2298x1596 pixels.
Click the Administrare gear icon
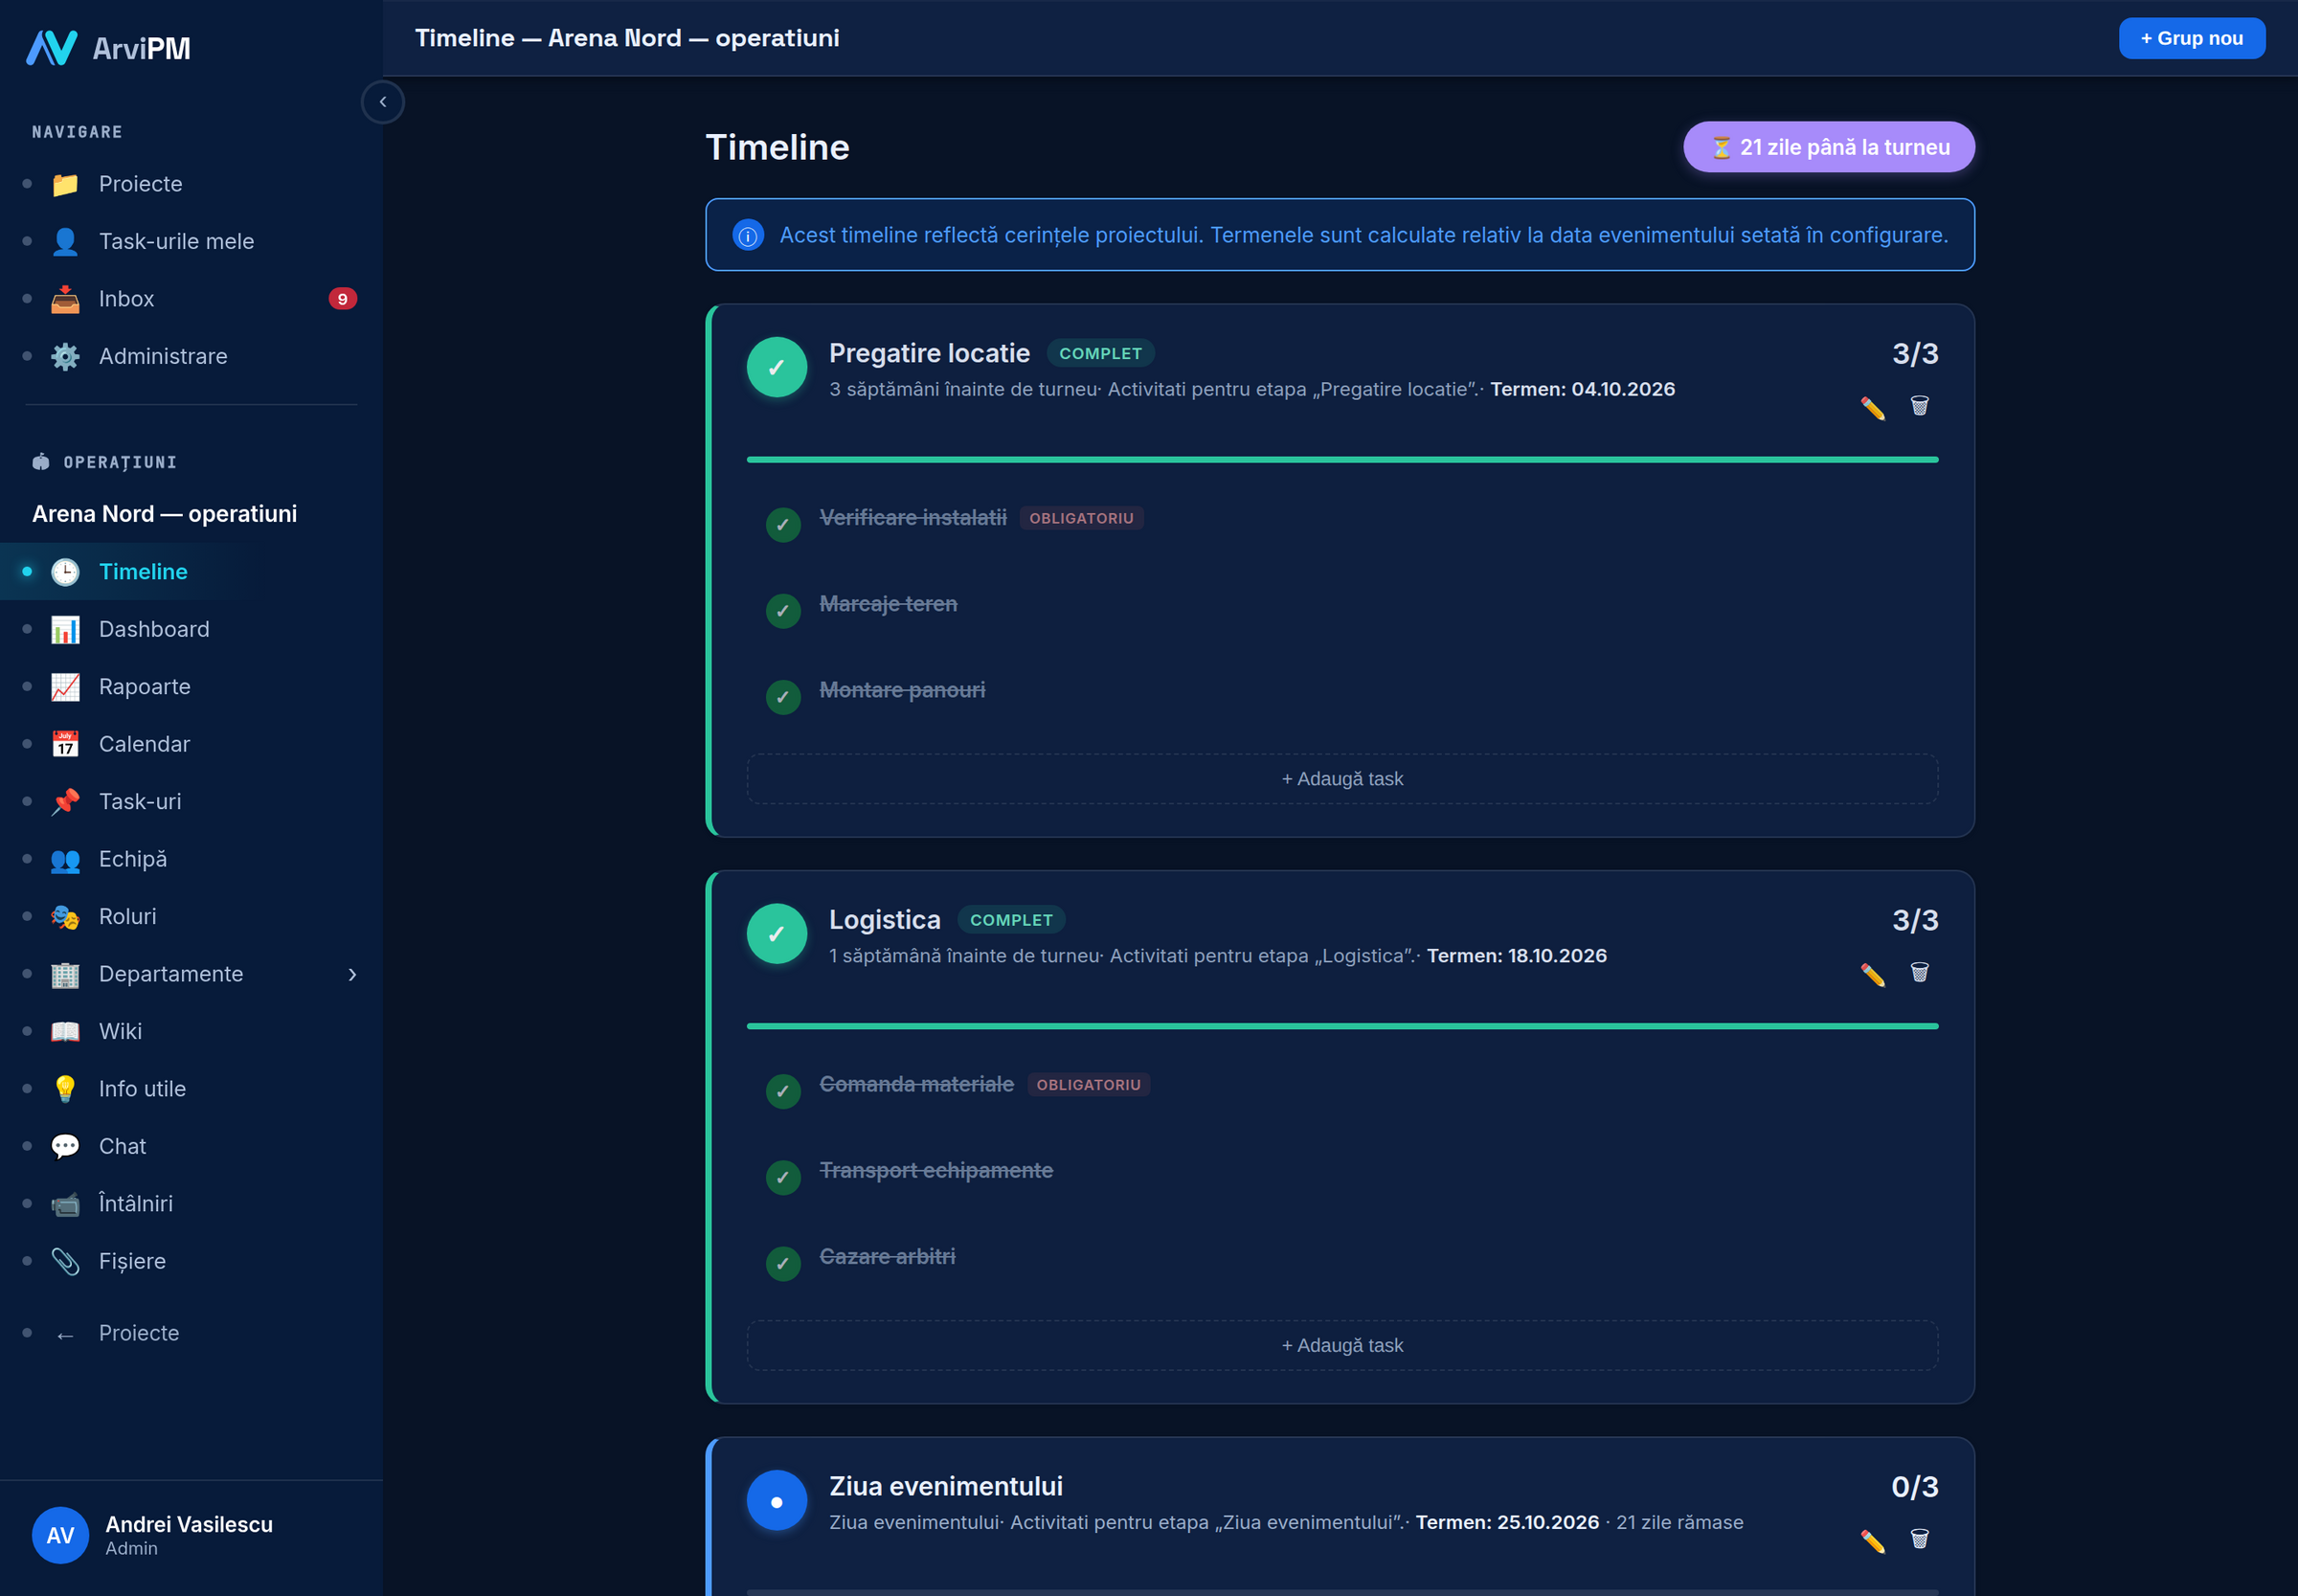point(65,356)
